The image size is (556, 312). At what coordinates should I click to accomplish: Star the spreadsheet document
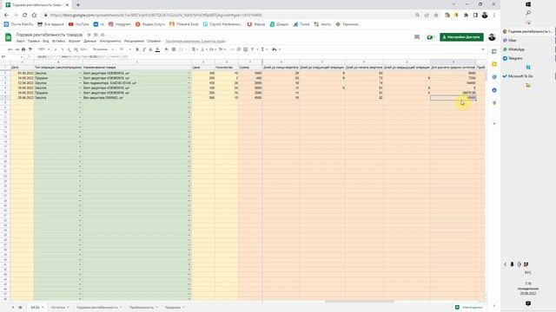point(89,35)
